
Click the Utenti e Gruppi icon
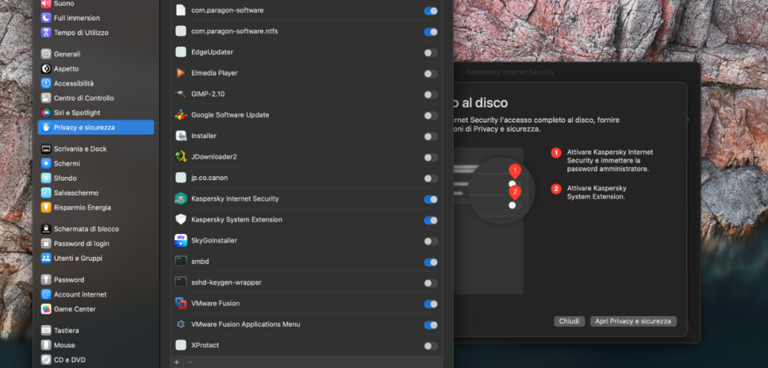pos(46,258)
